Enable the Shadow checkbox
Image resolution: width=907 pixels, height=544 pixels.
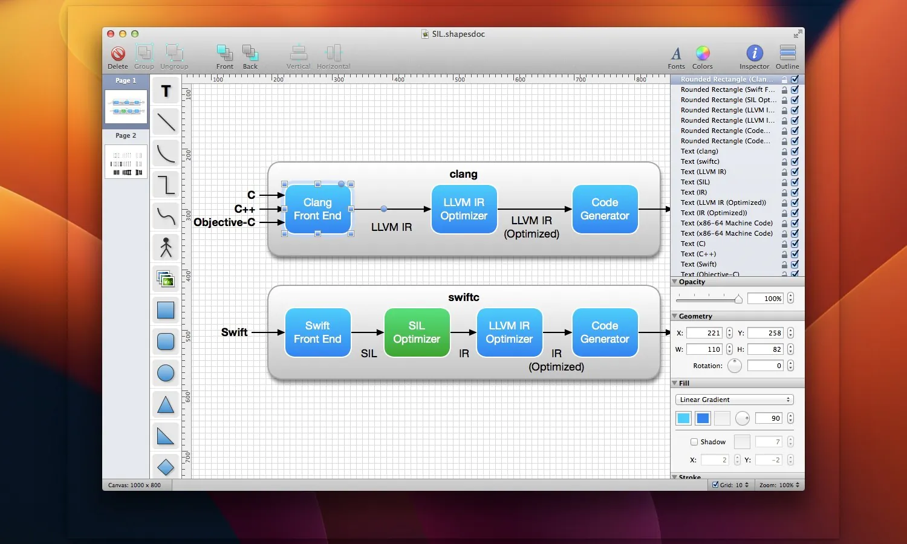pyautogui.click(x=694, y=442)
